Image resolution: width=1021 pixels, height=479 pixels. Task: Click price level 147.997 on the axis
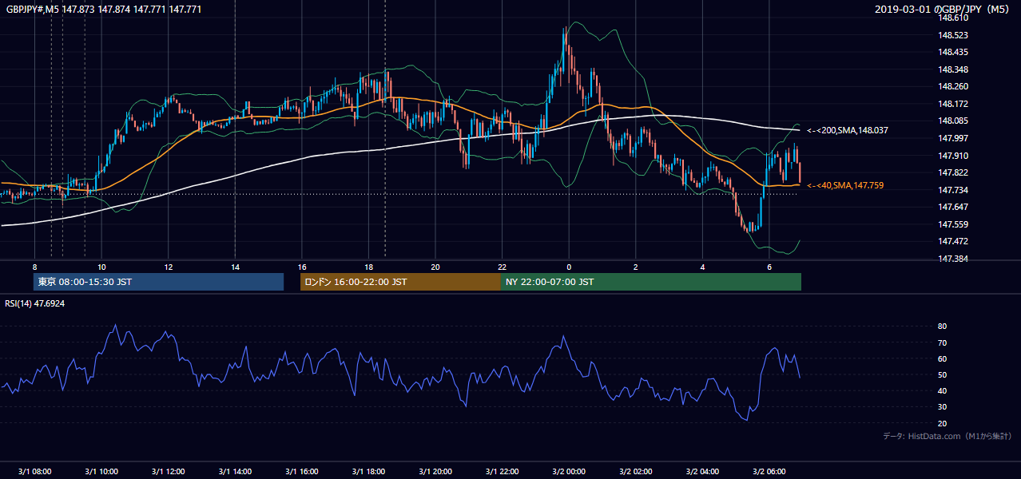(953, 138)
